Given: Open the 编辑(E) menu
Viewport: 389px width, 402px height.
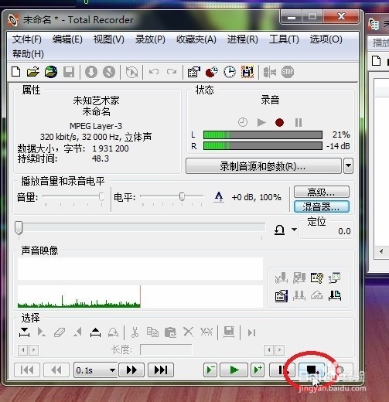Looking at the screenshot, I should 67,39.
